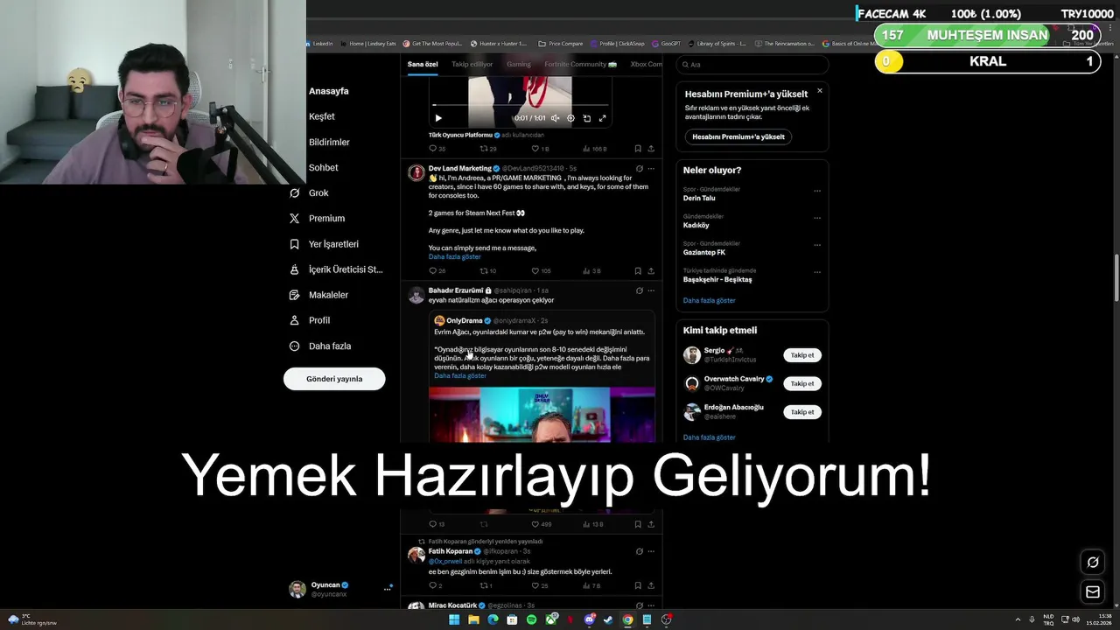The image size is (1120, 630).
Task: Ask Grok about Dev Land Marketing post
Action: coord(639,168)
